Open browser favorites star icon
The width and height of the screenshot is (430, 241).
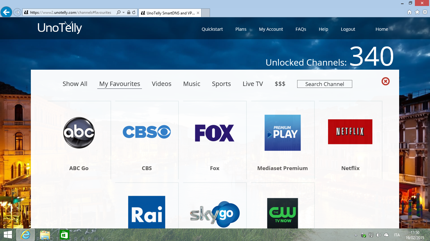417,12
